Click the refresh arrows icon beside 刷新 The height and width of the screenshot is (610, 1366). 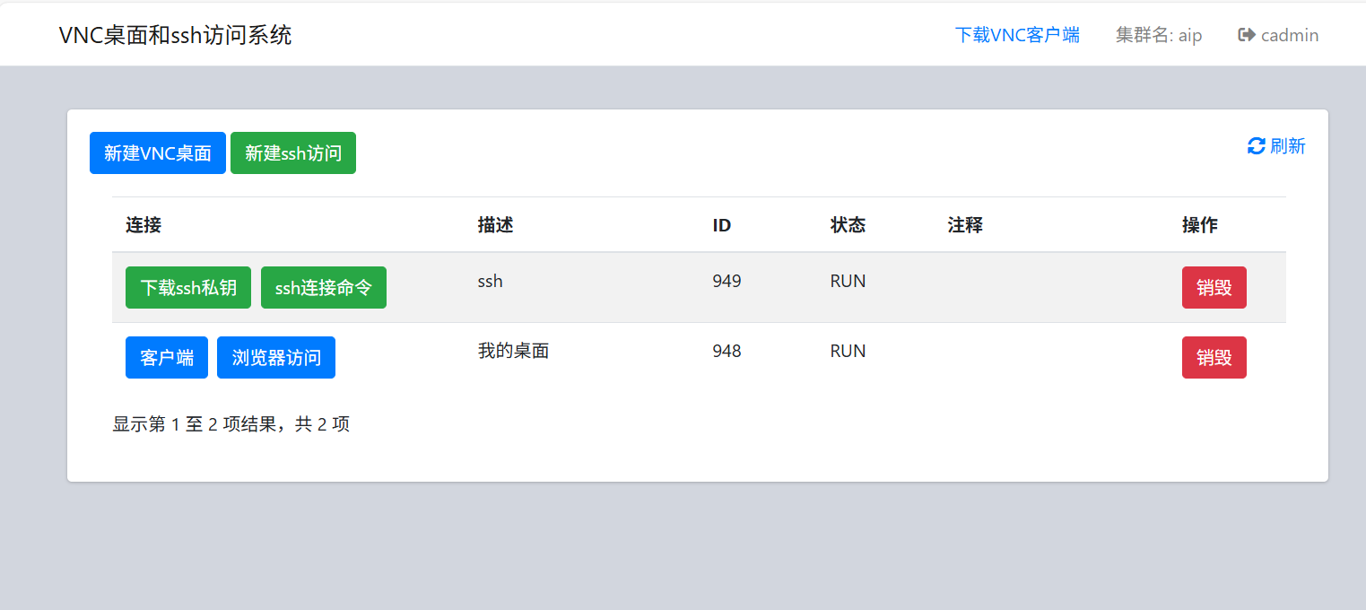point(1256,146)
